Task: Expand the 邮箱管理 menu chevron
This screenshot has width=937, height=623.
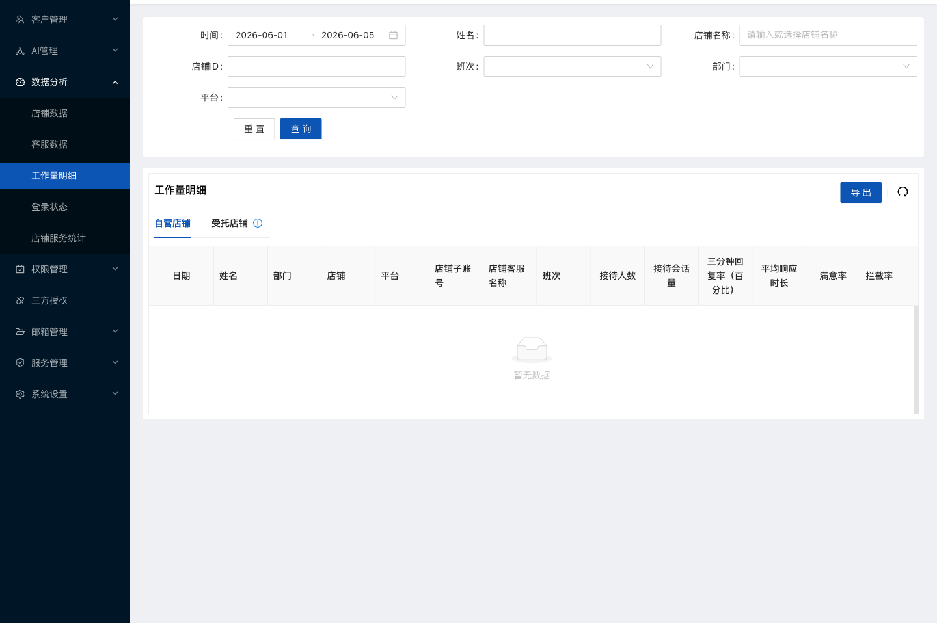Action: (115, 332)
